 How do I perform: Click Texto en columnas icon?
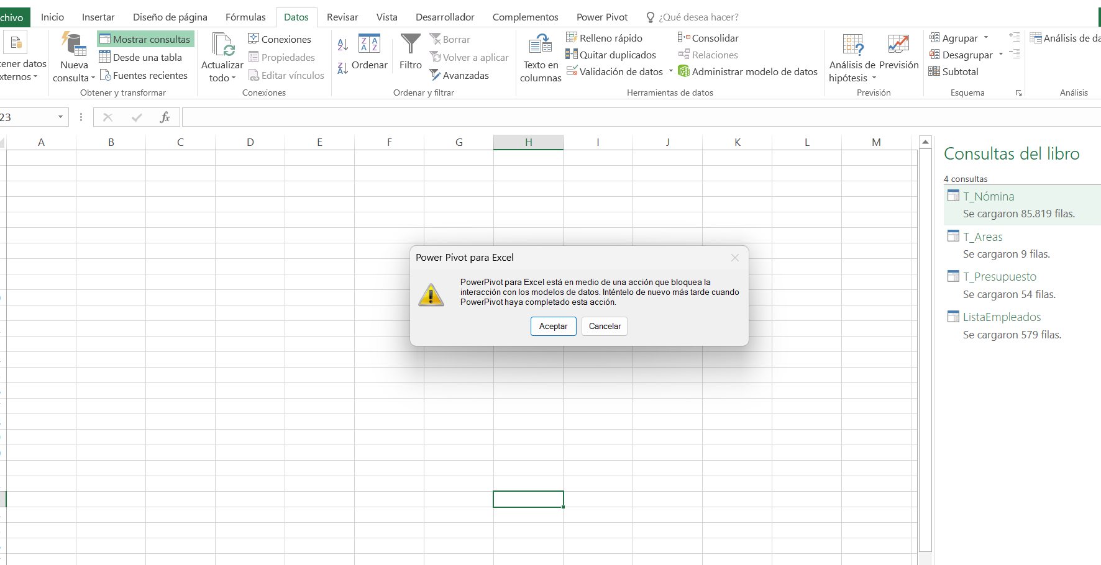point(540,45)
